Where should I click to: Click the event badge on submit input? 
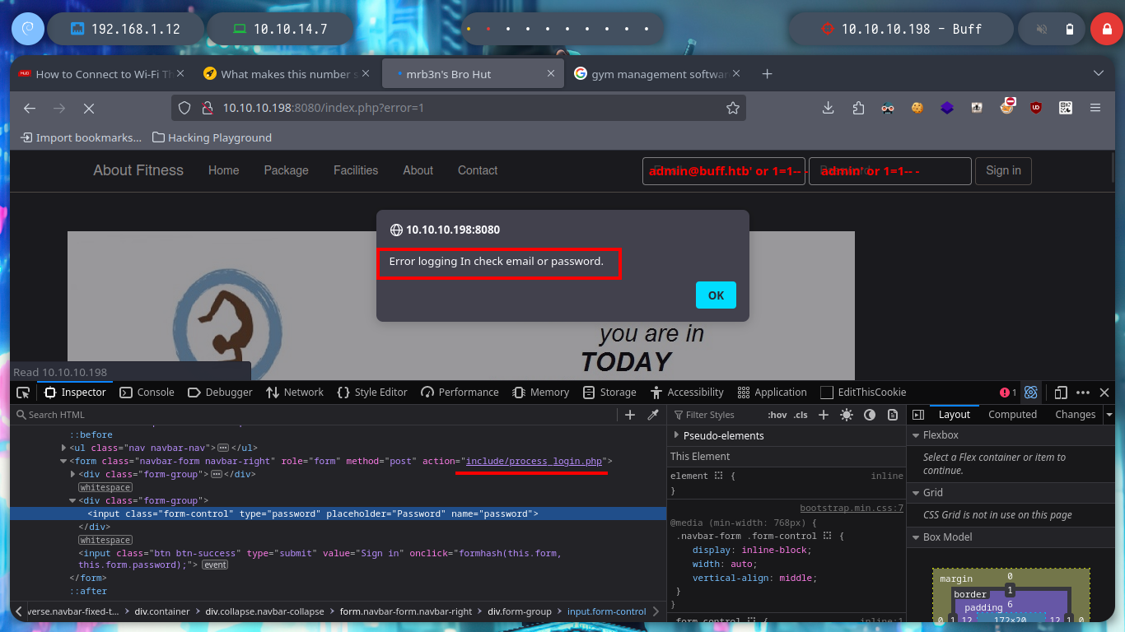click(x=216, y=565)
